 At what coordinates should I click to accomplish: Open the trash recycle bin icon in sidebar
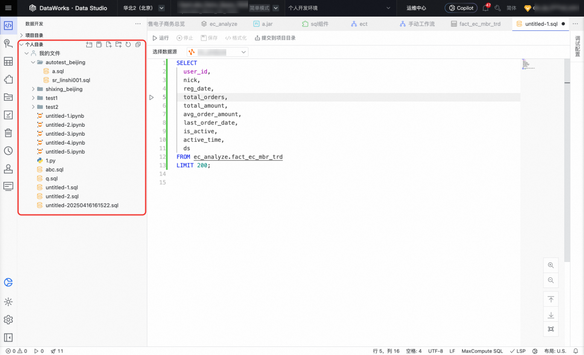point(8,133)
